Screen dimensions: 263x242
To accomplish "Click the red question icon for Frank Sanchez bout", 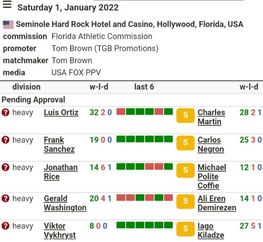I will 5,140.
